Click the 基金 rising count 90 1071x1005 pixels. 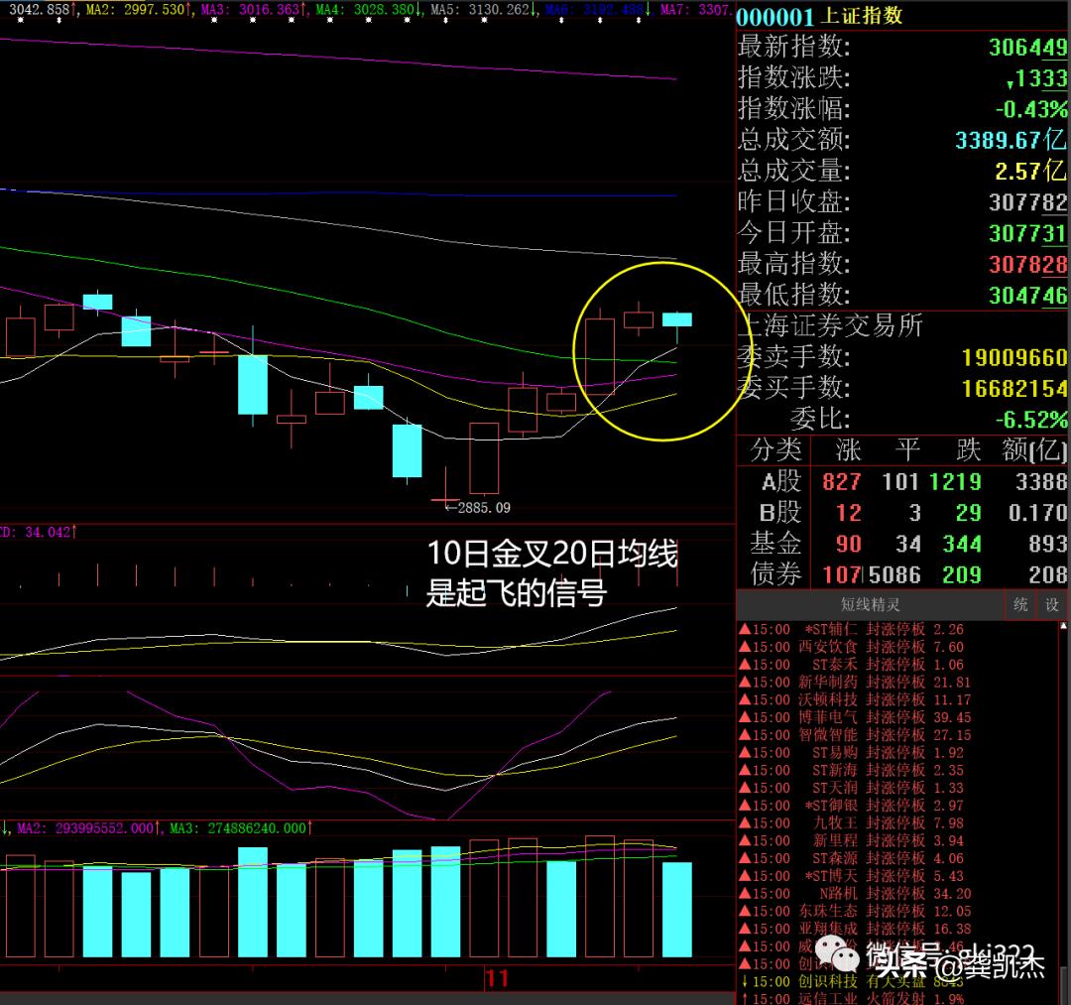click(848, 545)
